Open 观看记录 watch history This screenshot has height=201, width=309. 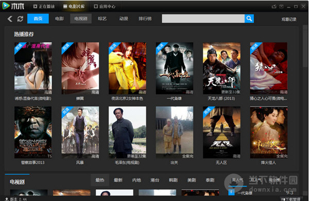tap(289, 19)
